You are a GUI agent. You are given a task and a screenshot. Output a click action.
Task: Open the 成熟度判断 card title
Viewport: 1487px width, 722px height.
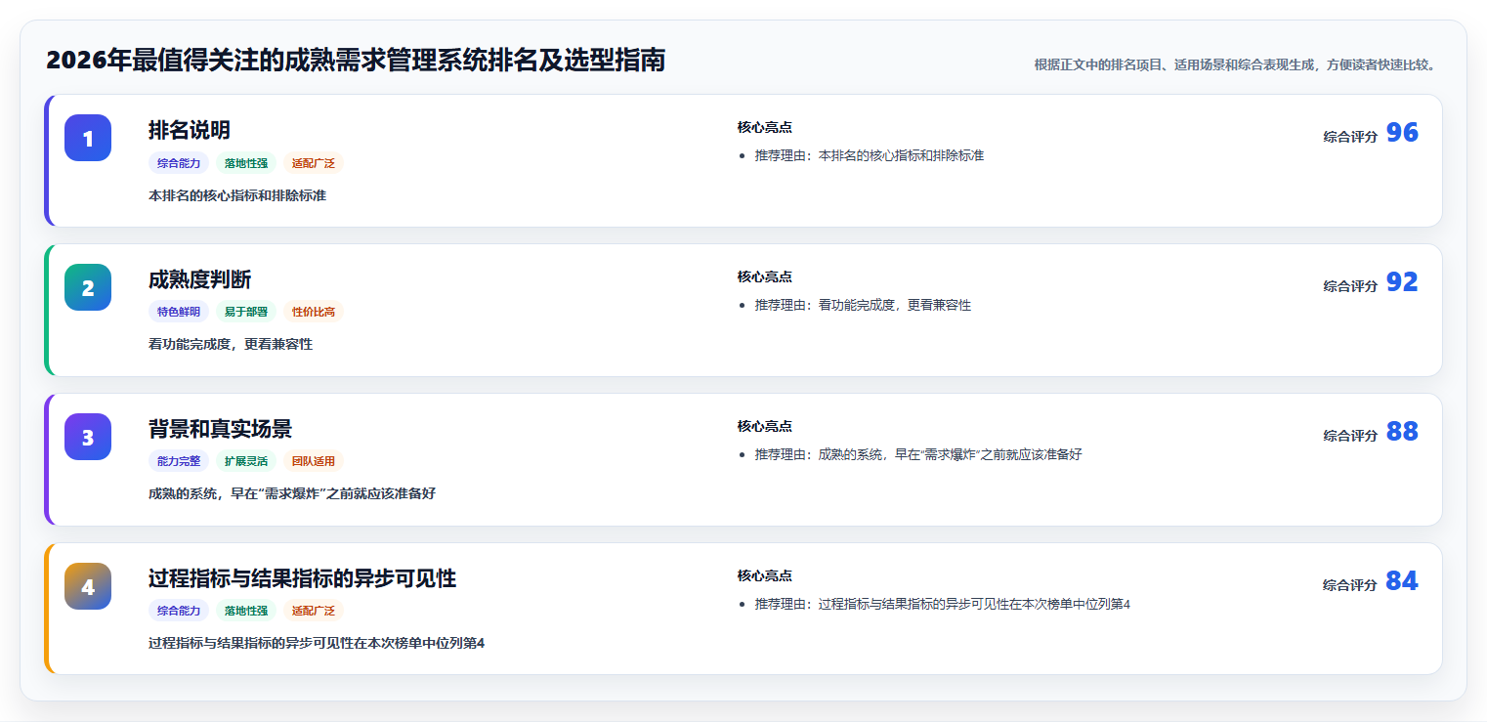pos(200,279)
